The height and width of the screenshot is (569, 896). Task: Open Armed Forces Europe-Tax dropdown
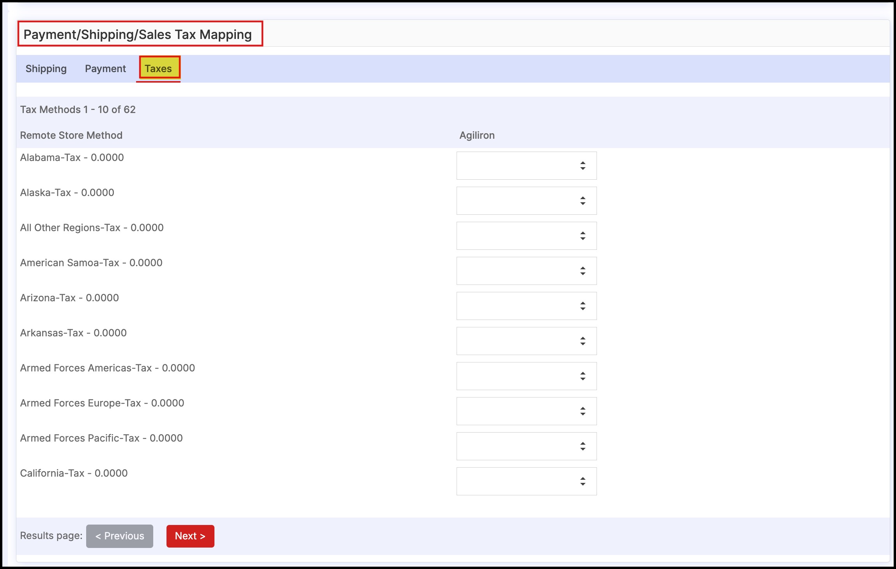click(526, 411)
